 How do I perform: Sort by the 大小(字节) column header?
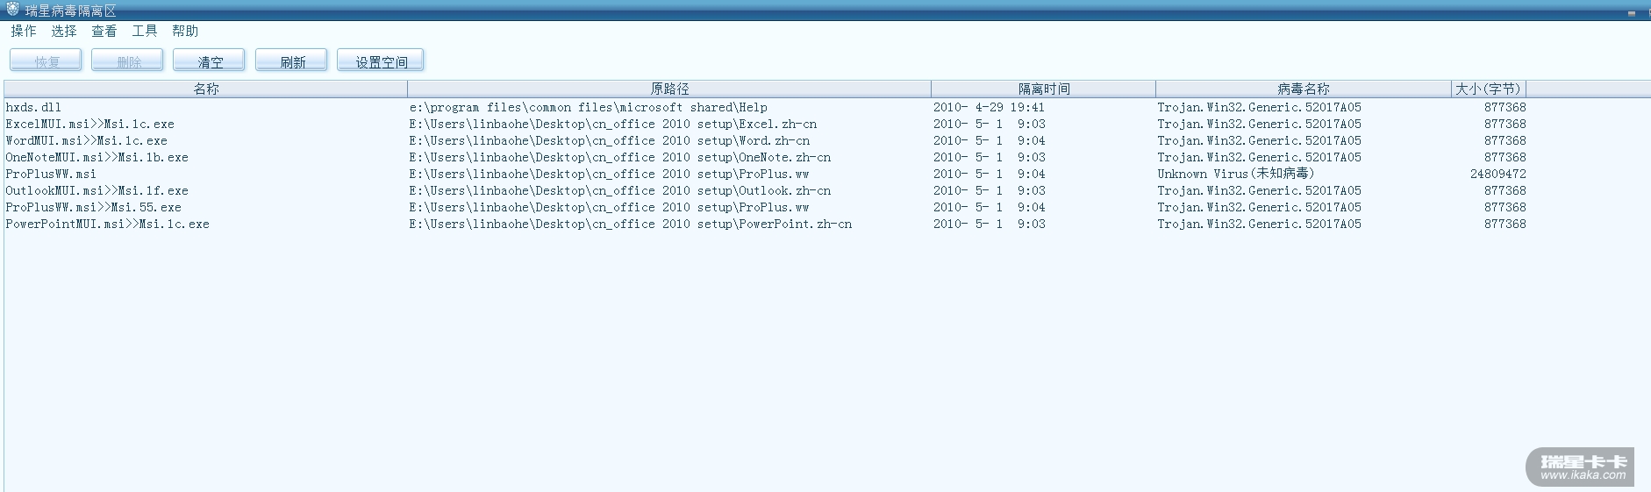point(1489,89)
